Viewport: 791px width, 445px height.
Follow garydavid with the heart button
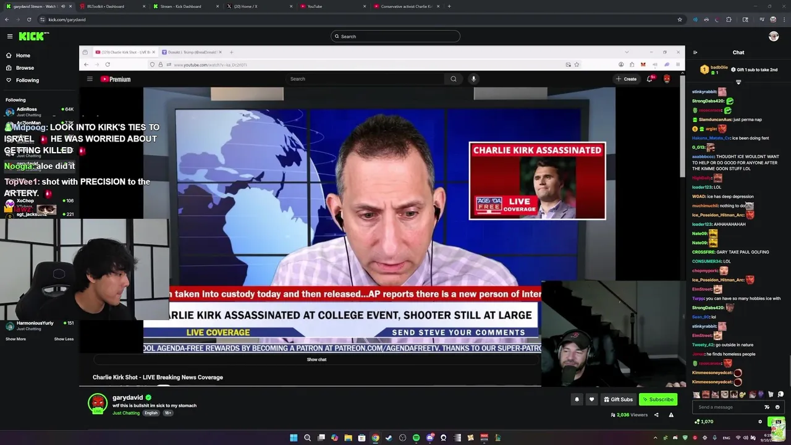591,399
